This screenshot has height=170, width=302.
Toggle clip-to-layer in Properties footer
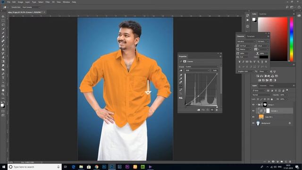(x=198, y=110)
